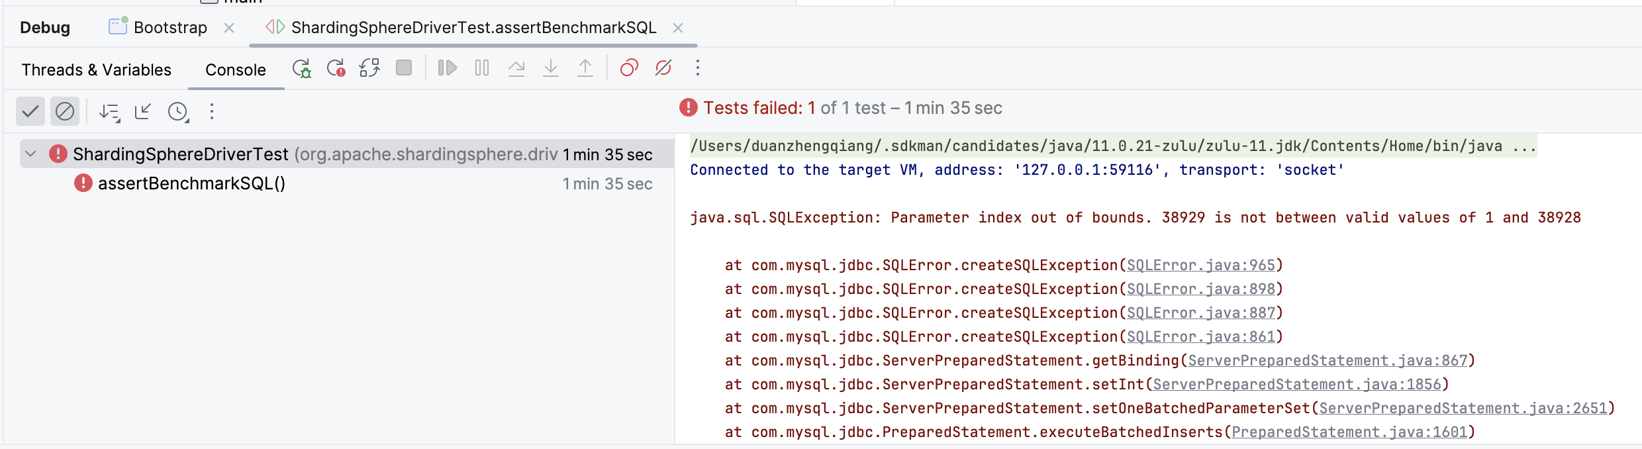Select the assertBenchmarkSQL() failed test
The image size is (1642, 449).
191,183
